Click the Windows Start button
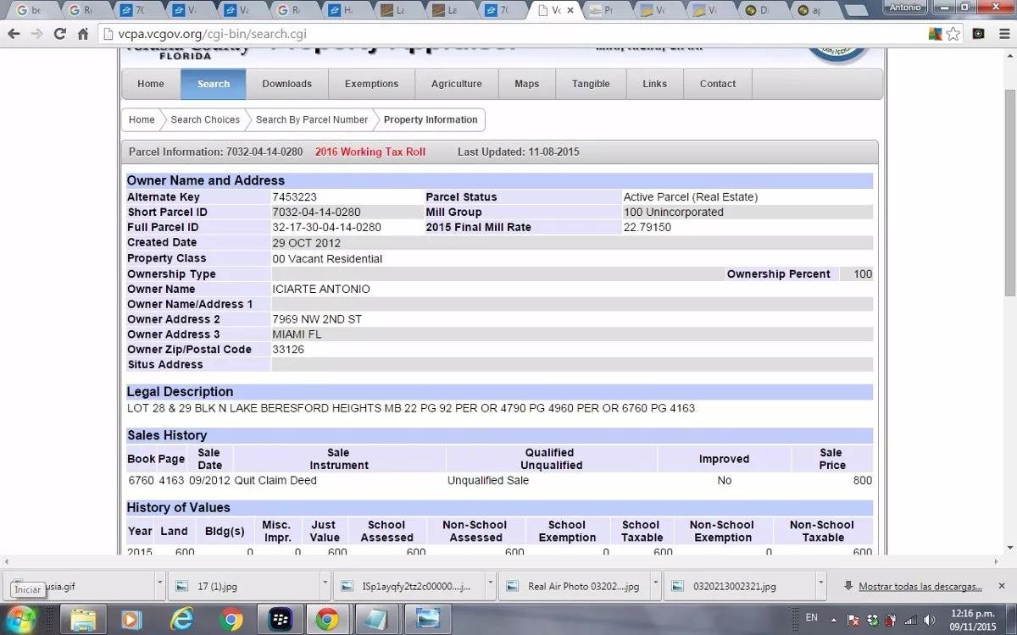Screen dimensions: 1017x635 [23, 617]
